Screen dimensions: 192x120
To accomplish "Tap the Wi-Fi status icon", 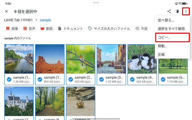I will (180, 4).
